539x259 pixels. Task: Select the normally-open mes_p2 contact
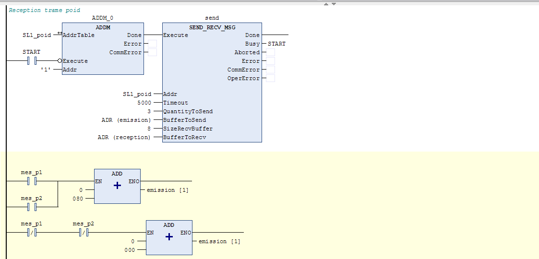coord(32,207)
